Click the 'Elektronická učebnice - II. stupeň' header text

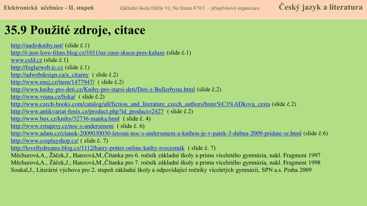(x=49, y=8)
